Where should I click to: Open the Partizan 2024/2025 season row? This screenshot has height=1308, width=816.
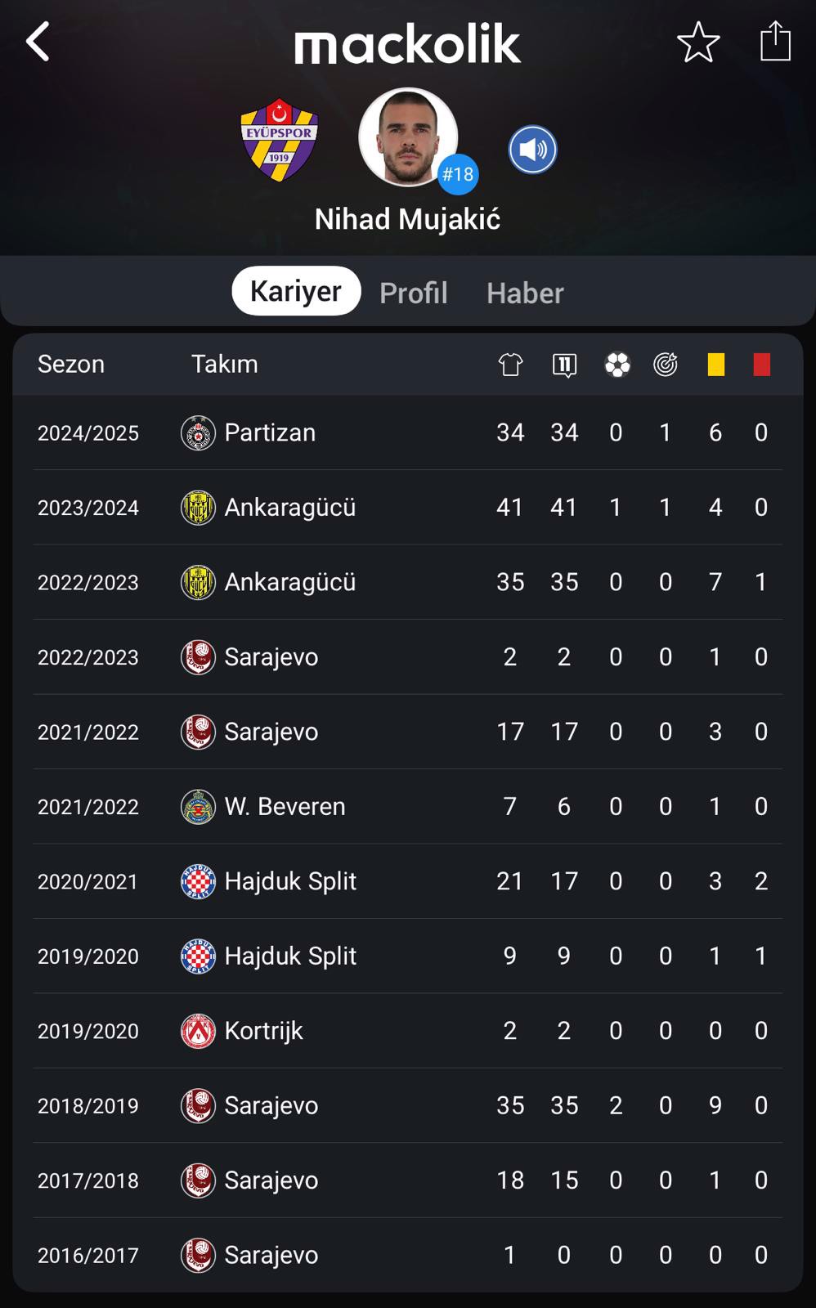[x=408, y=432]
